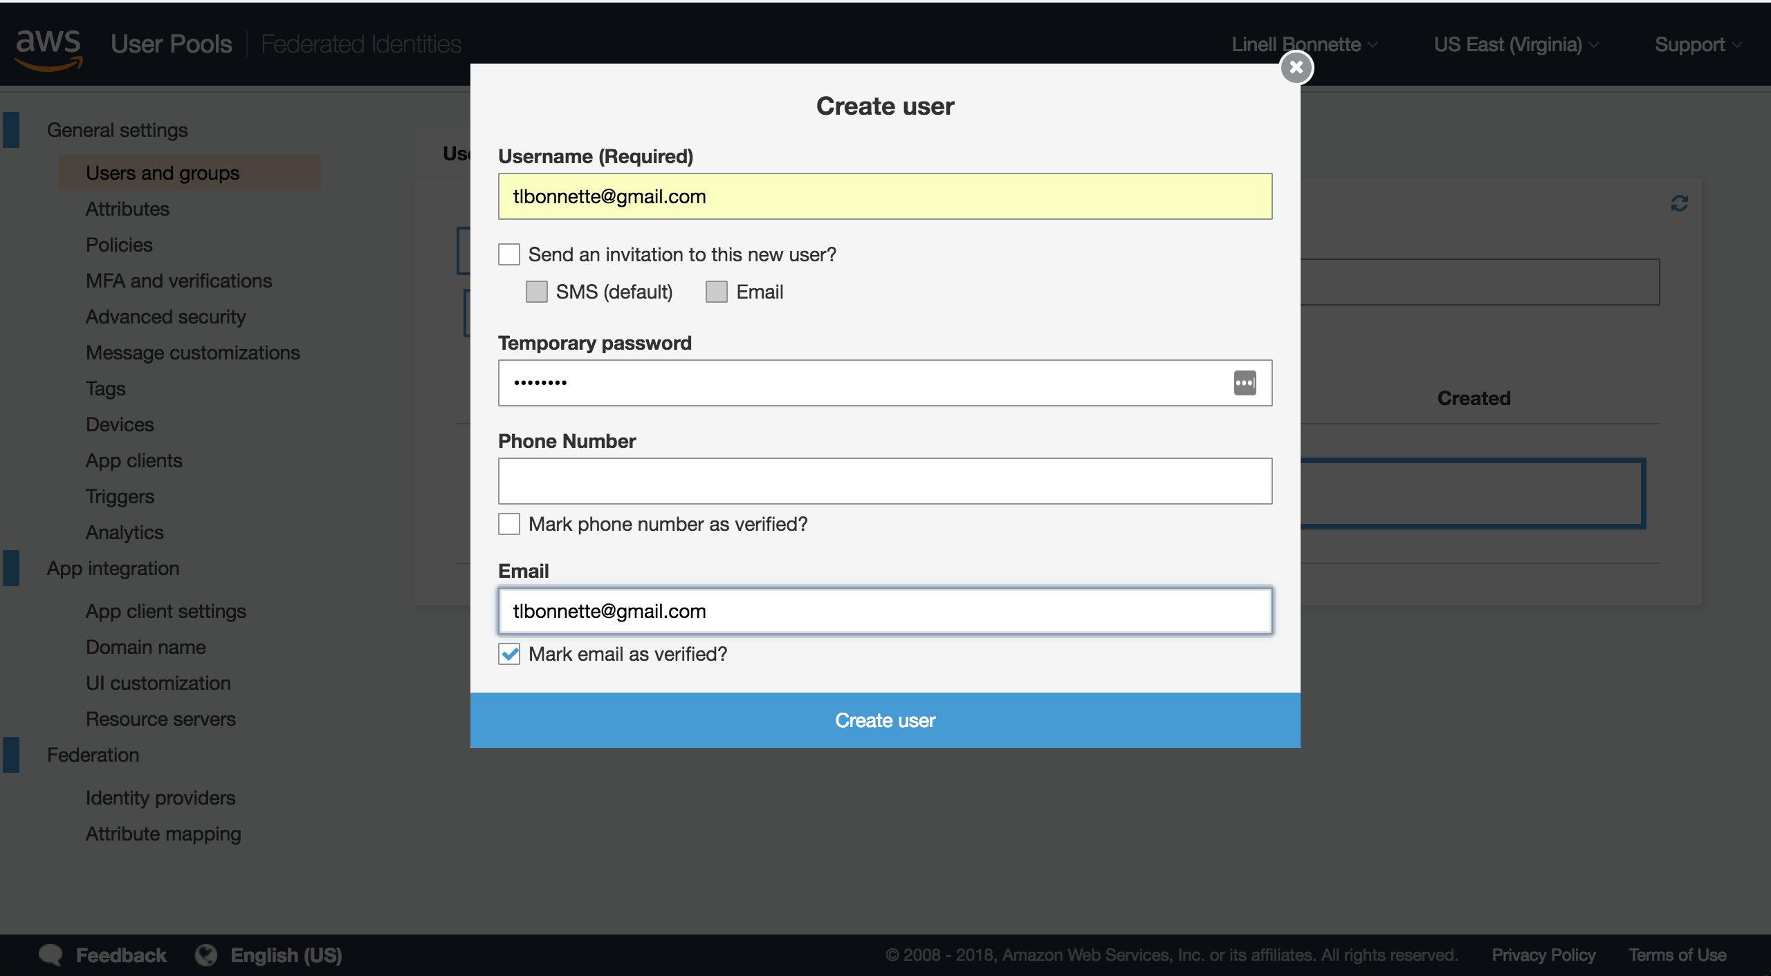Focus the Username input field
1771x976 pixels.
885,196
